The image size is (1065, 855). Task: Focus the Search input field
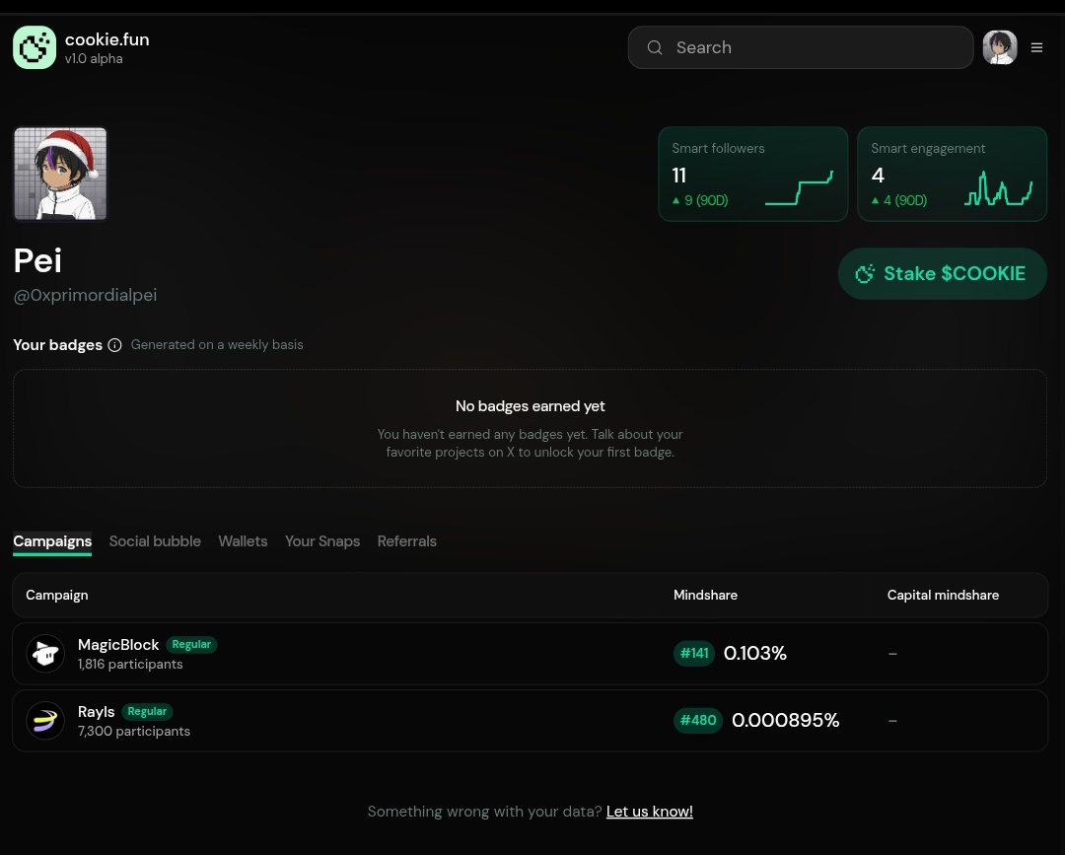pos(800,47)
